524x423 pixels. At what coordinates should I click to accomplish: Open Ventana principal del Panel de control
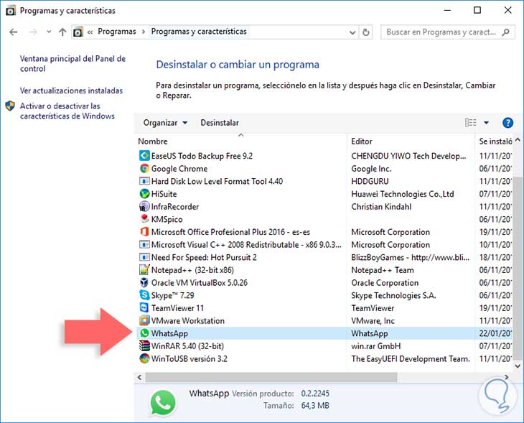pyautogui.click(x=72, y=63)
